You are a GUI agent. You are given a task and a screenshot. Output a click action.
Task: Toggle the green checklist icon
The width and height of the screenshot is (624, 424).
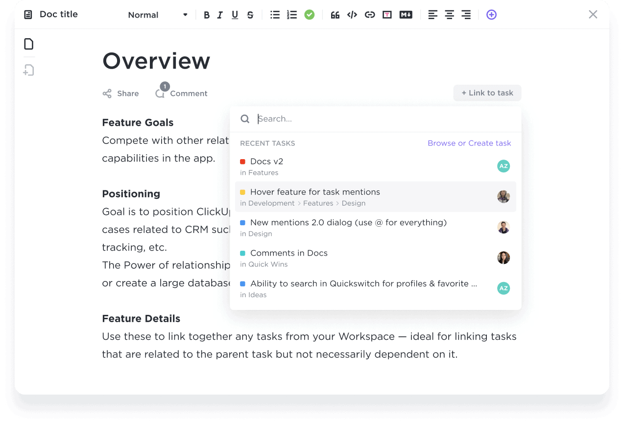(x=309, y=15)
